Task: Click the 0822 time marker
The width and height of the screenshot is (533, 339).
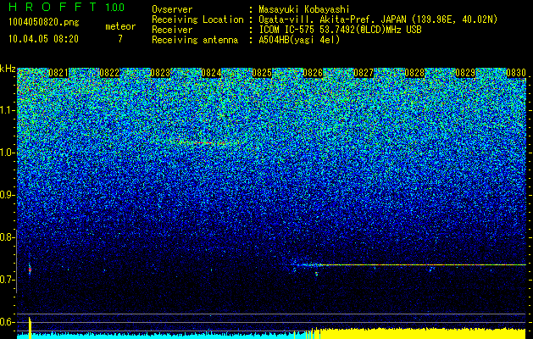Action: pos(109,73)
